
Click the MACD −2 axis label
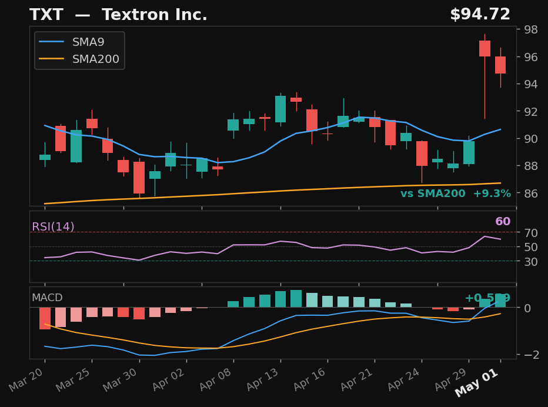(x=532, y=355)
